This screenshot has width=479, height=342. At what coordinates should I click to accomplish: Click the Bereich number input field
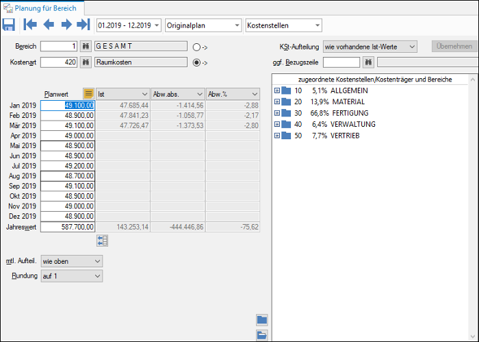tap(59, 46)
